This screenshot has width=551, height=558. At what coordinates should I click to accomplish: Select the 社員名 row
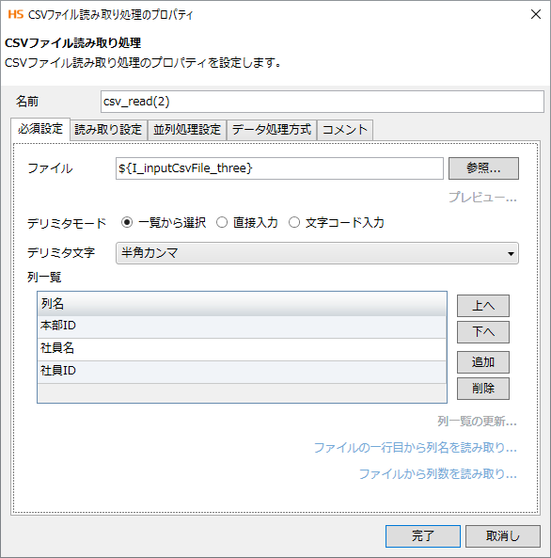[242, 349]
